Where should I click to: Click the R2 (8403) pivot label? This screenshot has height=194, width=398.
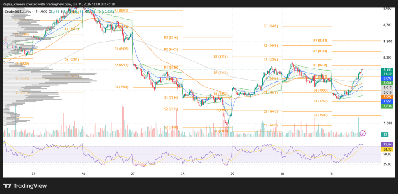point(171,49)
